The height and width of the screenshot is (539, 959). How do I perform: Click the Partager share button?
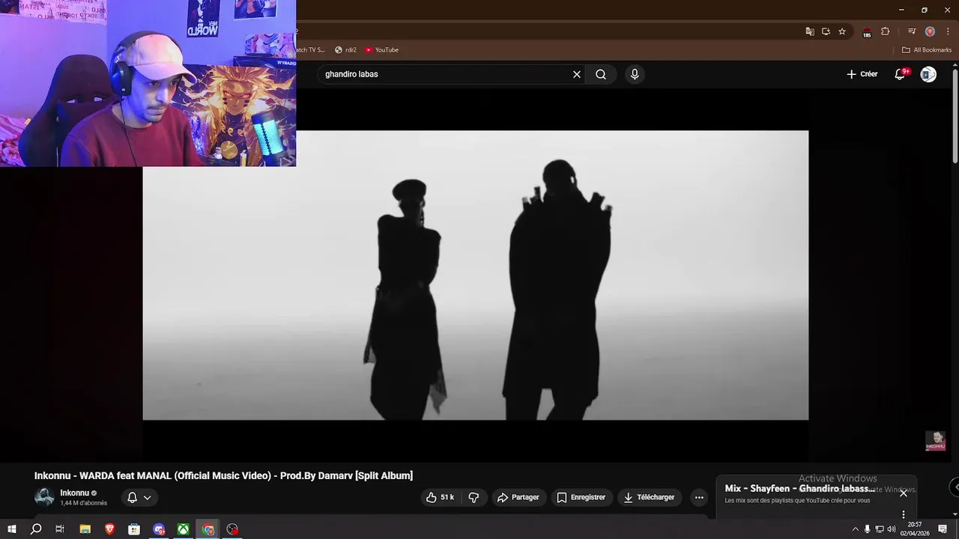pos(518,497)
